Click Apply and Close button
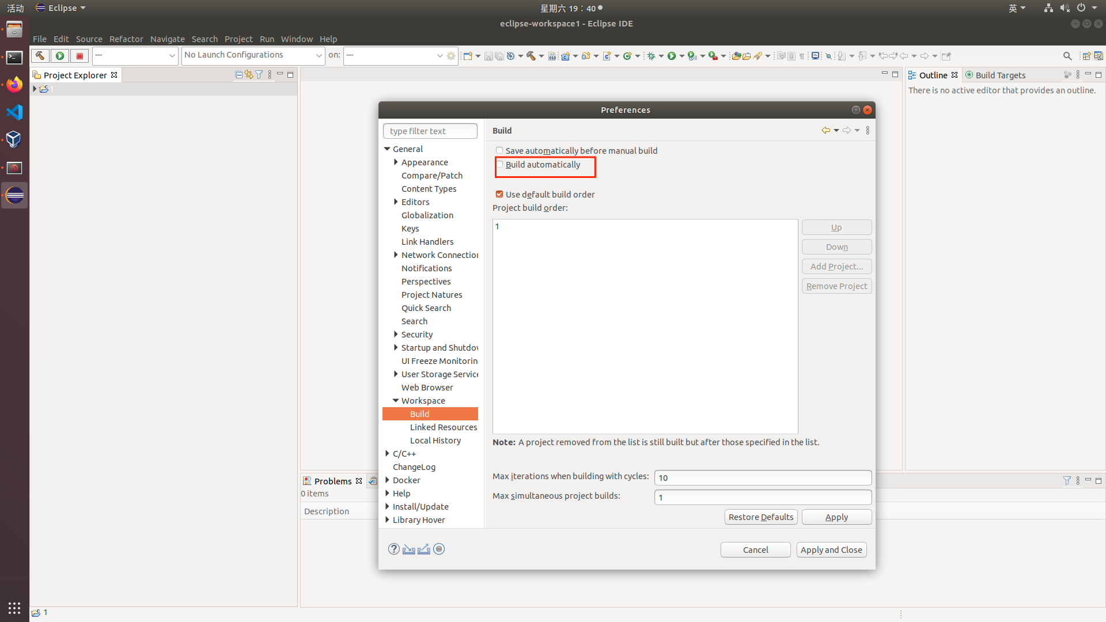 [831, 550]
